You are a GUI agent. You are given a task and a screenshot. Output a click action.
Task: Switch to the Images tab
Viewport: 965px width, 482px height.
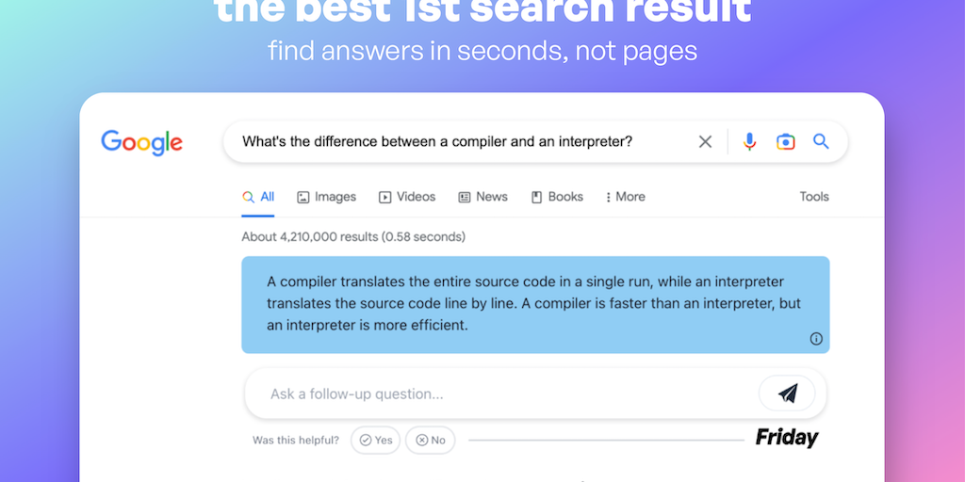pyautogui.click(x=327, y=197)
